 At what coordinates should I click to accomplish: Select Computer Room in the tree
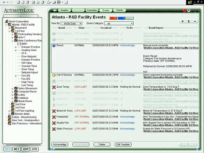coord(27,91)
